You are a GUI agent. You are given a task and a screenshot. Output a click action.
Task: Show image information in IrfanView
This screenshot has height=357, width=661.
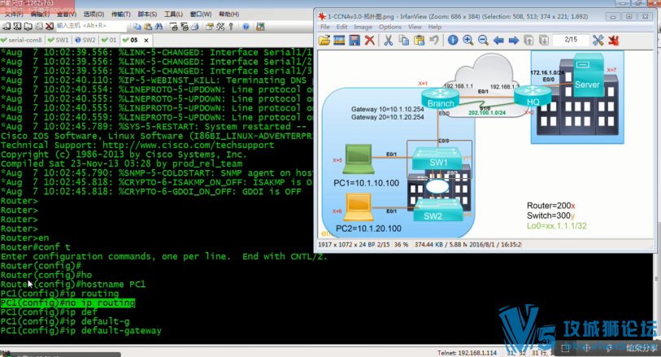click(453, 41)
